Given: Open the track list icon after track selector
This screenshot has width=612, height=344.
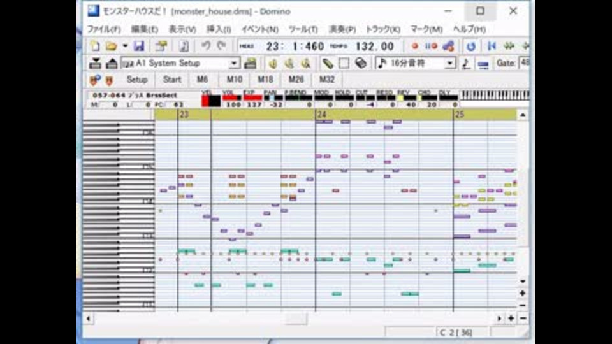Looking at the screenshot, I should [250, 63].
